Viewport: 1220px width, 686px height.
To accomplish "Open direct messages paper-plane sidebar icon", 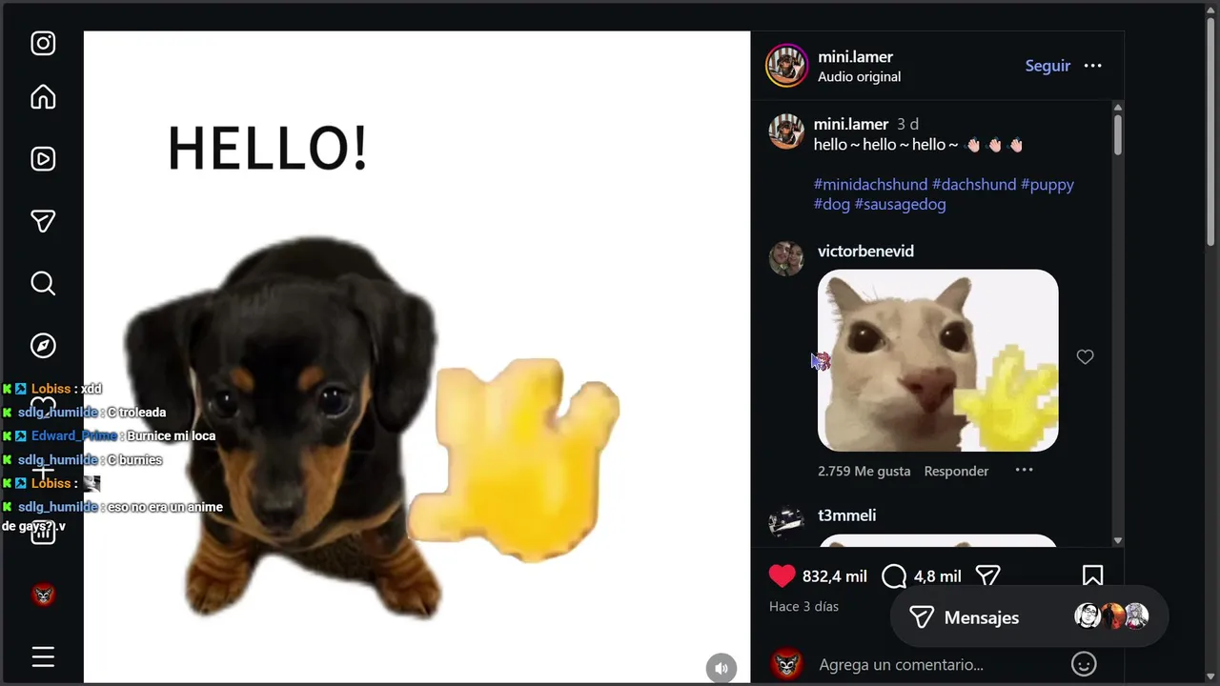I will tap(43, 221).
